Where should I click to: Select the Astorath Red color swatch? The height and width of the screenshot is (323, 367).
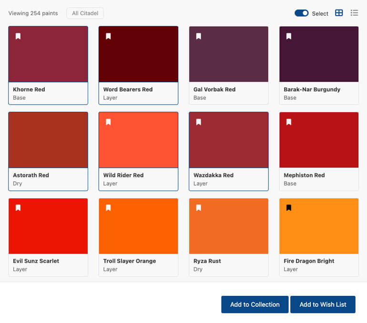[x=48, y=140]
